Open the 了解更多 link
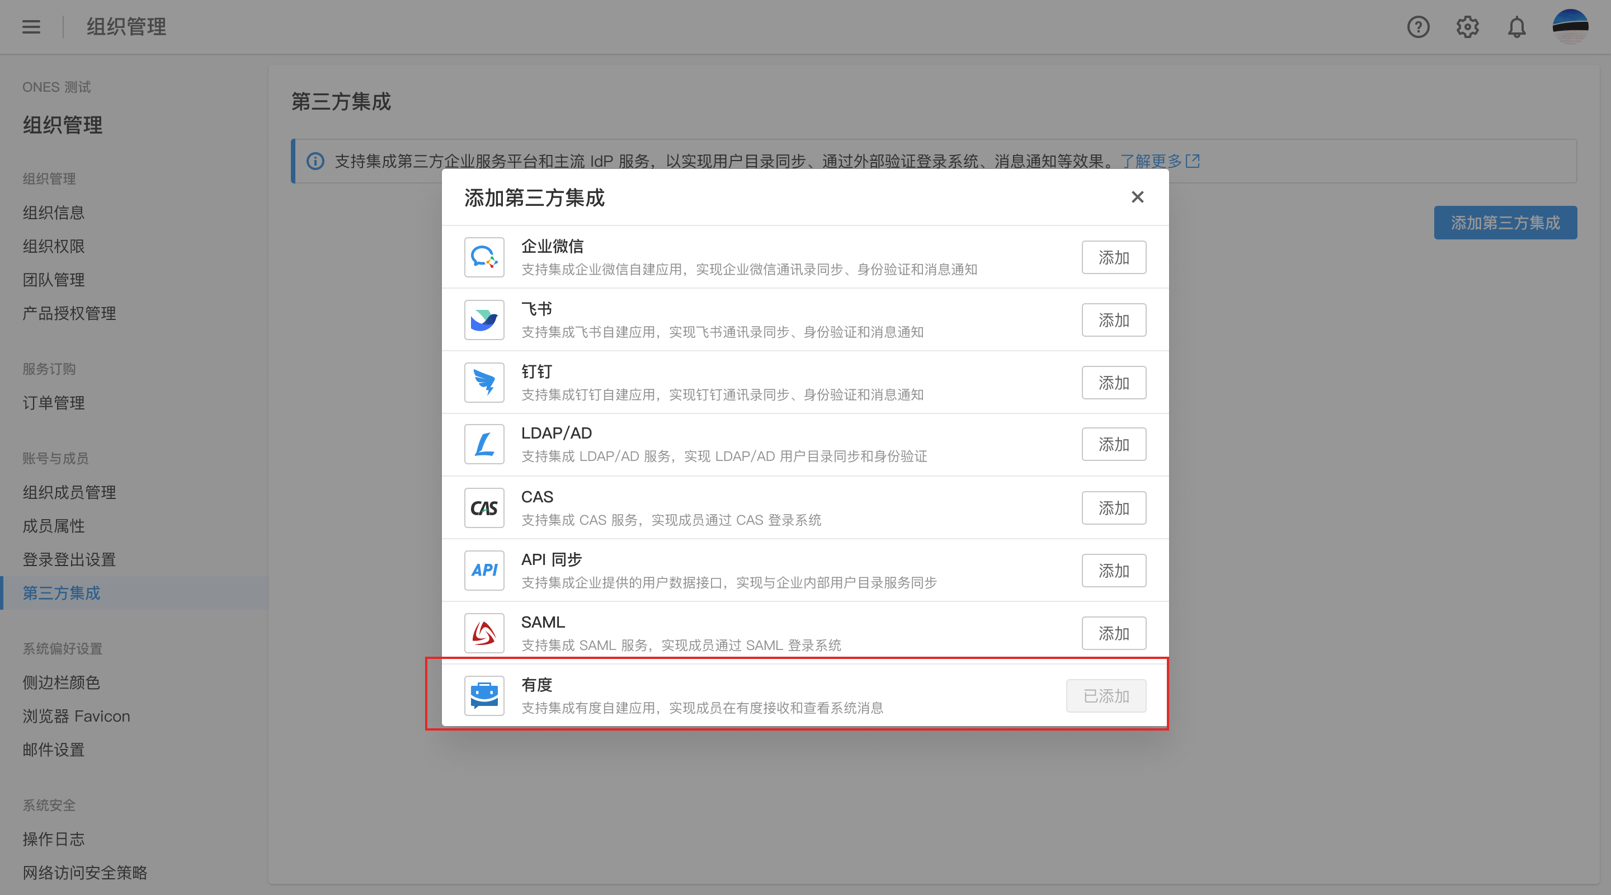The height and width of the screenshot is (895, 1611). (1160, 161)
